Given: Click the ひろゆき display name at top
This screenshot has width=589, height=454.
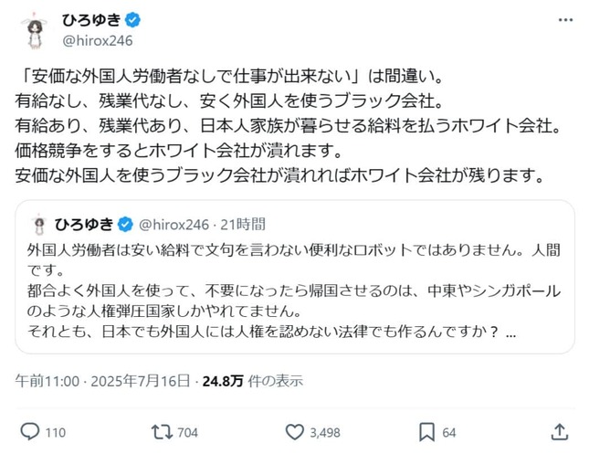Looking at the screenshot, I should [x=89, y=19].
